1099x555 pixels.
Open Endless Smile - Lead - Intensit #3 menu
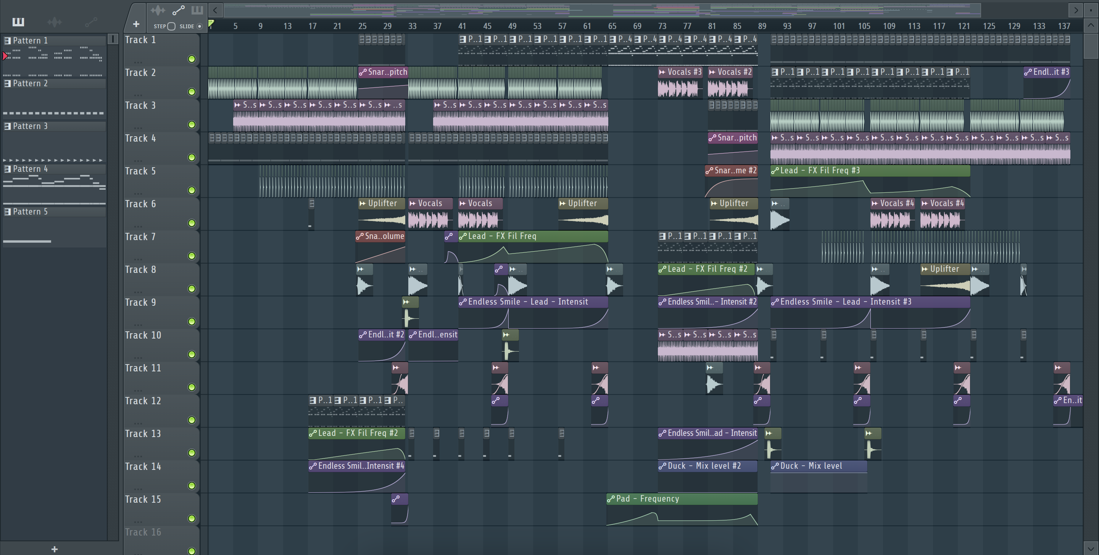tap(775, 302)
